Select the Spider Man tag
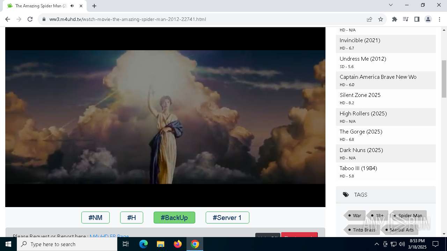The height and width of the screenshot is (251, 447). (408, 215)
